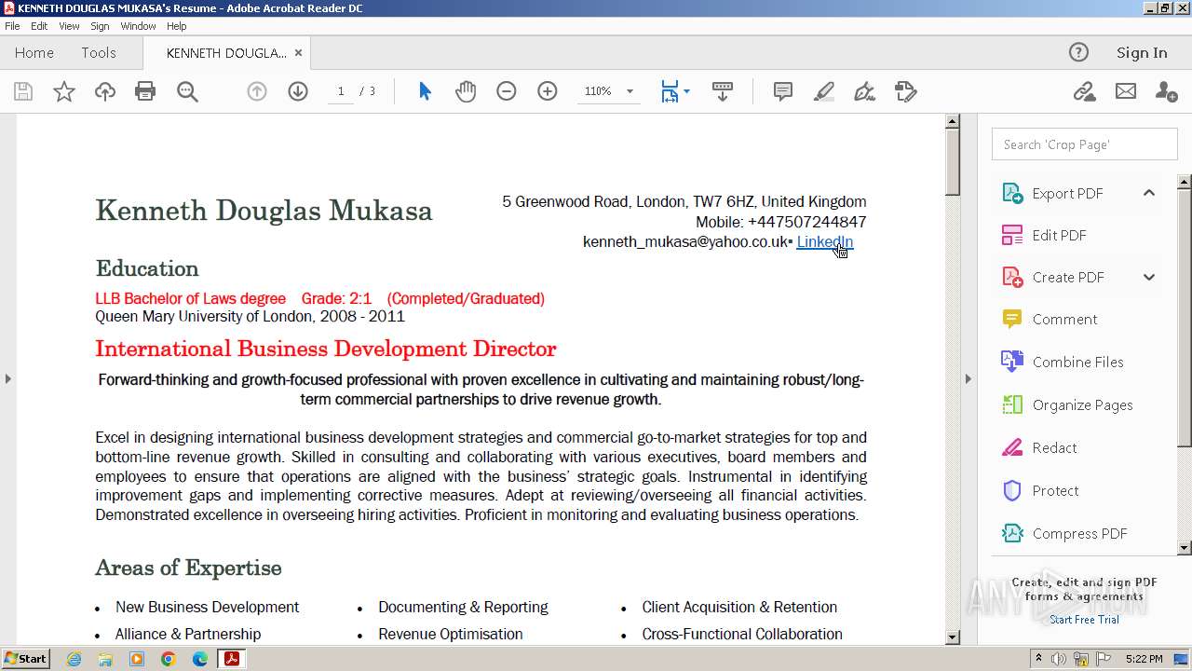Screen dimensions: 1192x671
Task: Go to the previous page arrow
Action: [x=257, y=91]
